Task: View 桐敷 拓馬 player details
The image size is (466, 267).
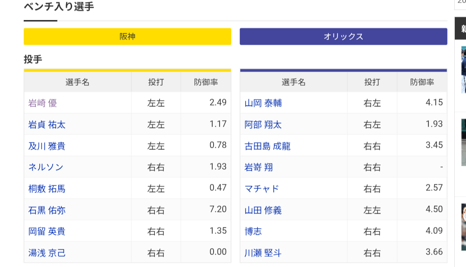Action: 47,189
